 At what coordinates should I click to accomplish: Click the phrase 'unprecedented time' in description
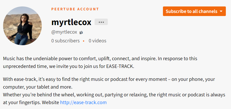25,66
